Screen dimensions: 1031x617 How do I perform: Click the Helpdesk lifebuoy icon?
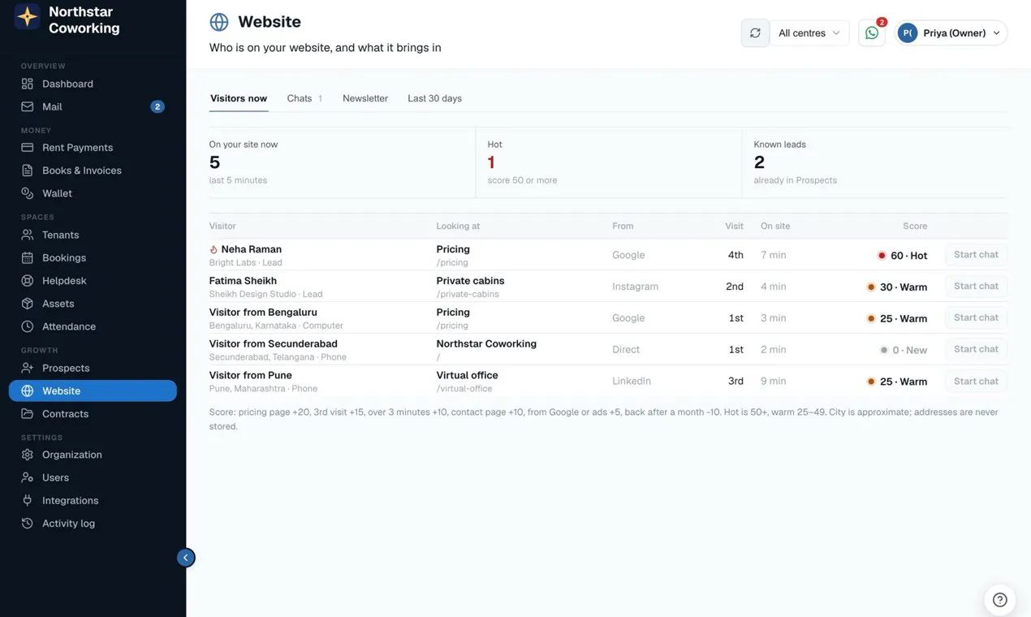(x=28, y=281)
